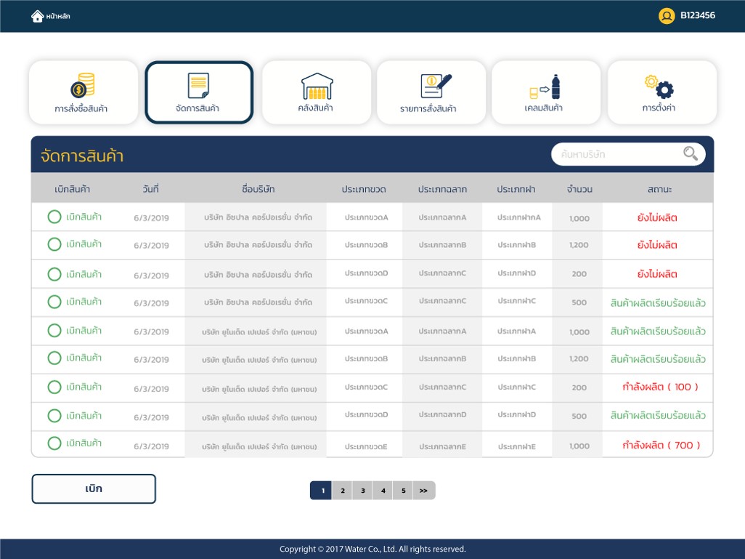Select the จัดการสินค้า document icon
This screenshot has width=745, height=559.
(198, 86)
